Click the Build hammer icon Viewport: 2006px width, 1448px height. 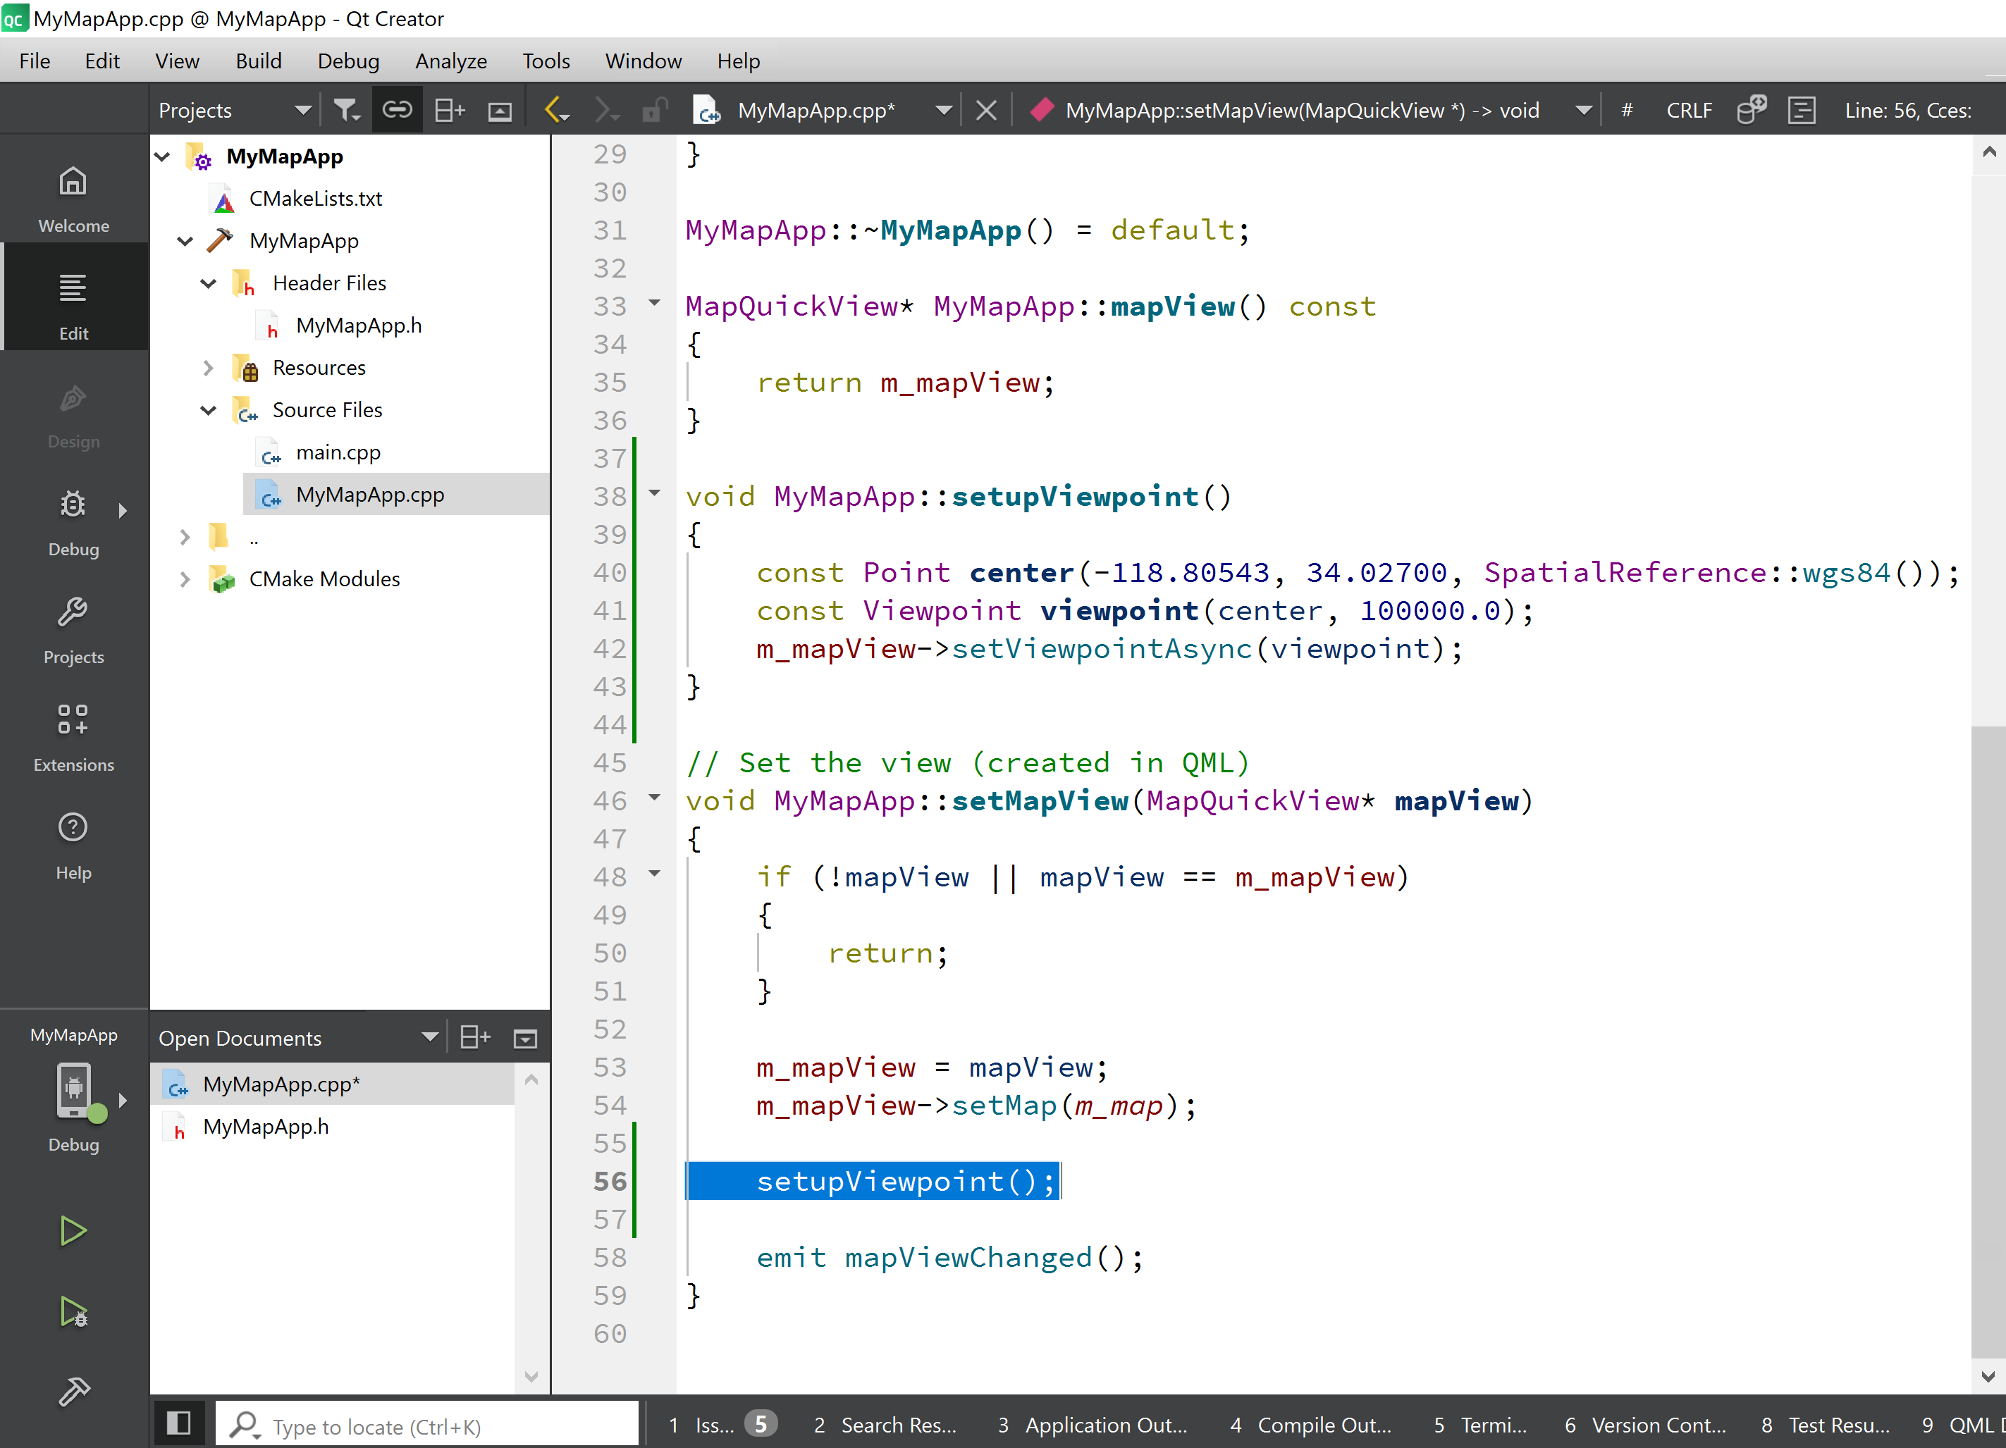tap(73, 1392)
